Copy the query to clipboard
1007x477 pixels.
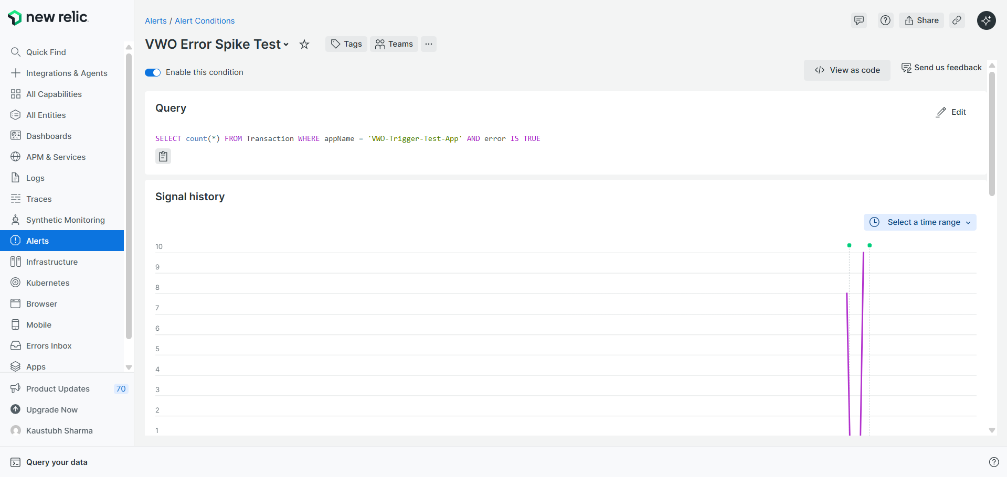163,156
